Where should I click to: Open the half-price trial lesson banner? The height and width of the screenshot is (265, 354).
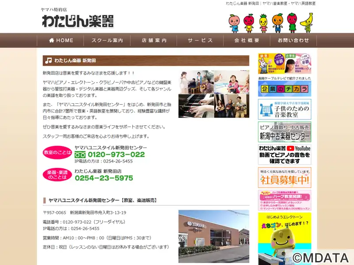pyautogui.click(x=285, y=64)
